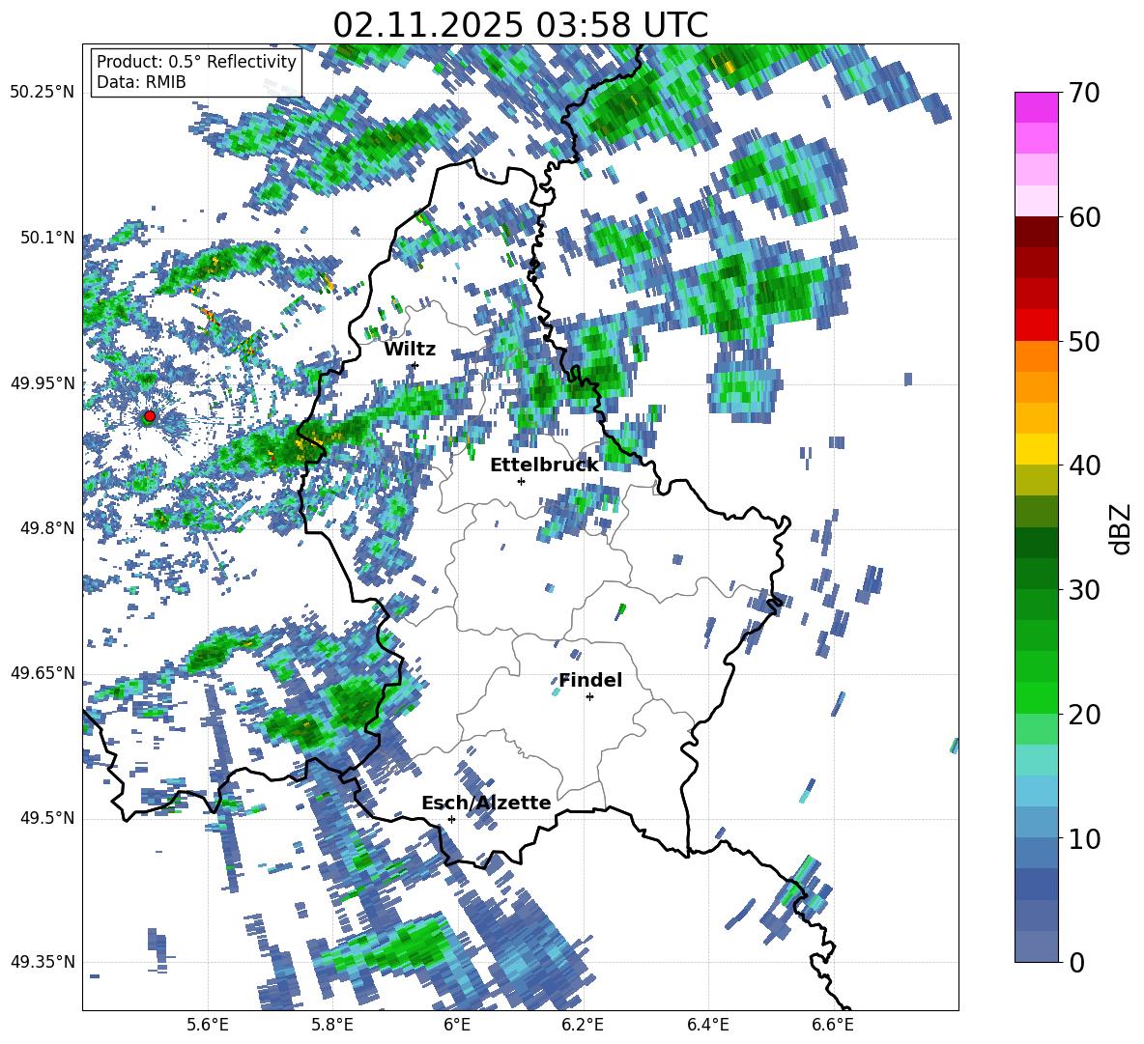Click the Wiltz city label
Viewport: 1144px width, 1044px height.
410,350
